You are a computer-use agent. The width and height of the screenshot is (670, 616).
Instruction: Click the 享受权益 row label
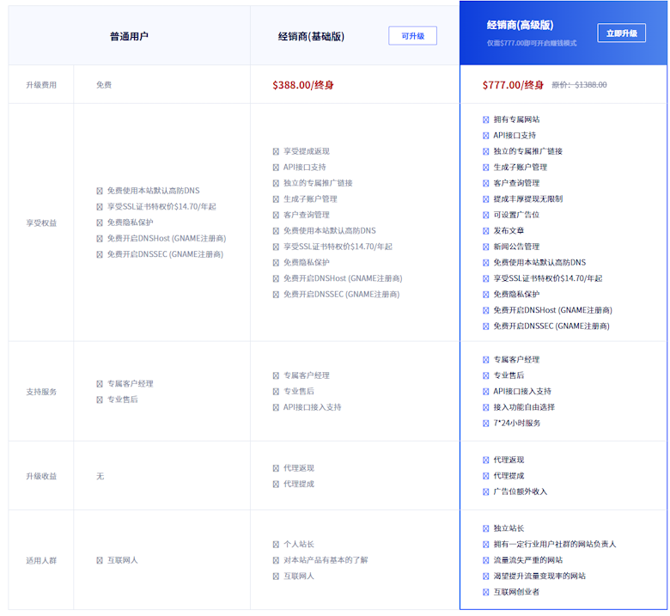[41, 223]
